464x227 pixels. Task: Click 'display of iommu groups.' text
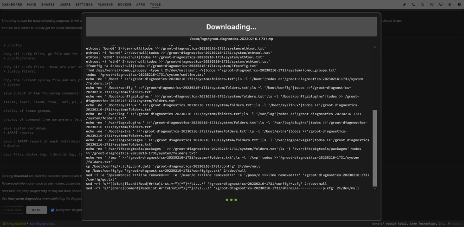point(27,110)
